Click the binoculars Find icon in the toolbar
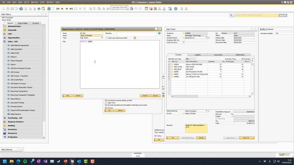The height and width of the screenshot is (165, 294). coord(49,9)
